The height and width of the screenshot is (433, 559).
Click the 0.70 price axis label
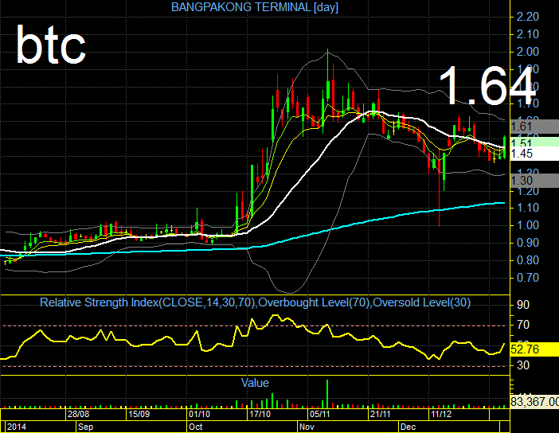[x=527, y=278]
